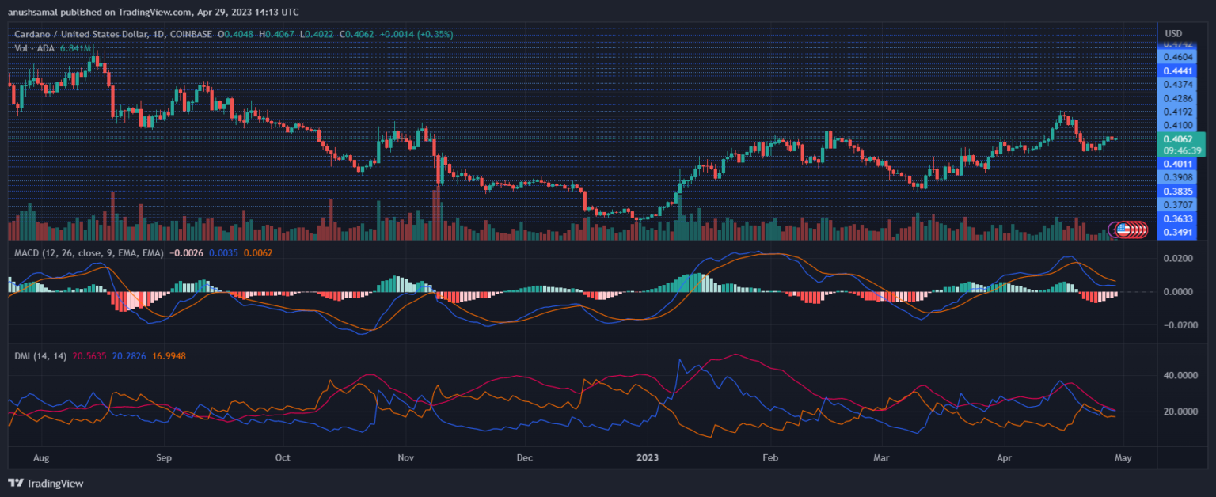The width and height of the screenshot is (1216, 497).
Task: Click the May label on the time axis
Action: tap(1126, 457)
